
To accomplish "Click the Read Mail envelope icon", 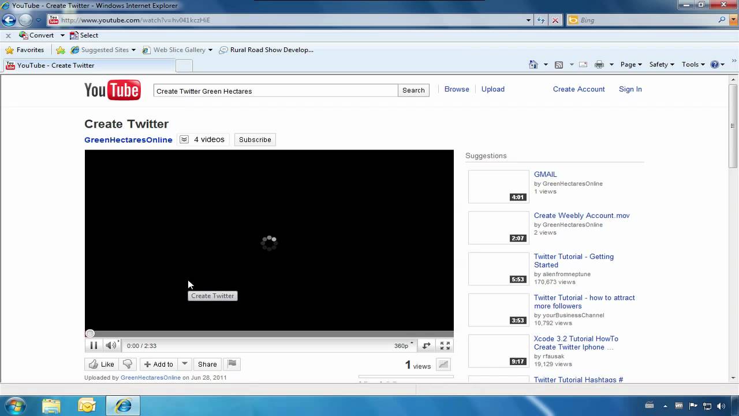I will pos(583,65).
